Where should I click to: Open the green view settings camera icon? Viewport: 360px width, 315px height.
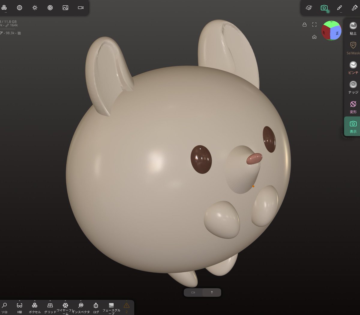pos(324,8)
